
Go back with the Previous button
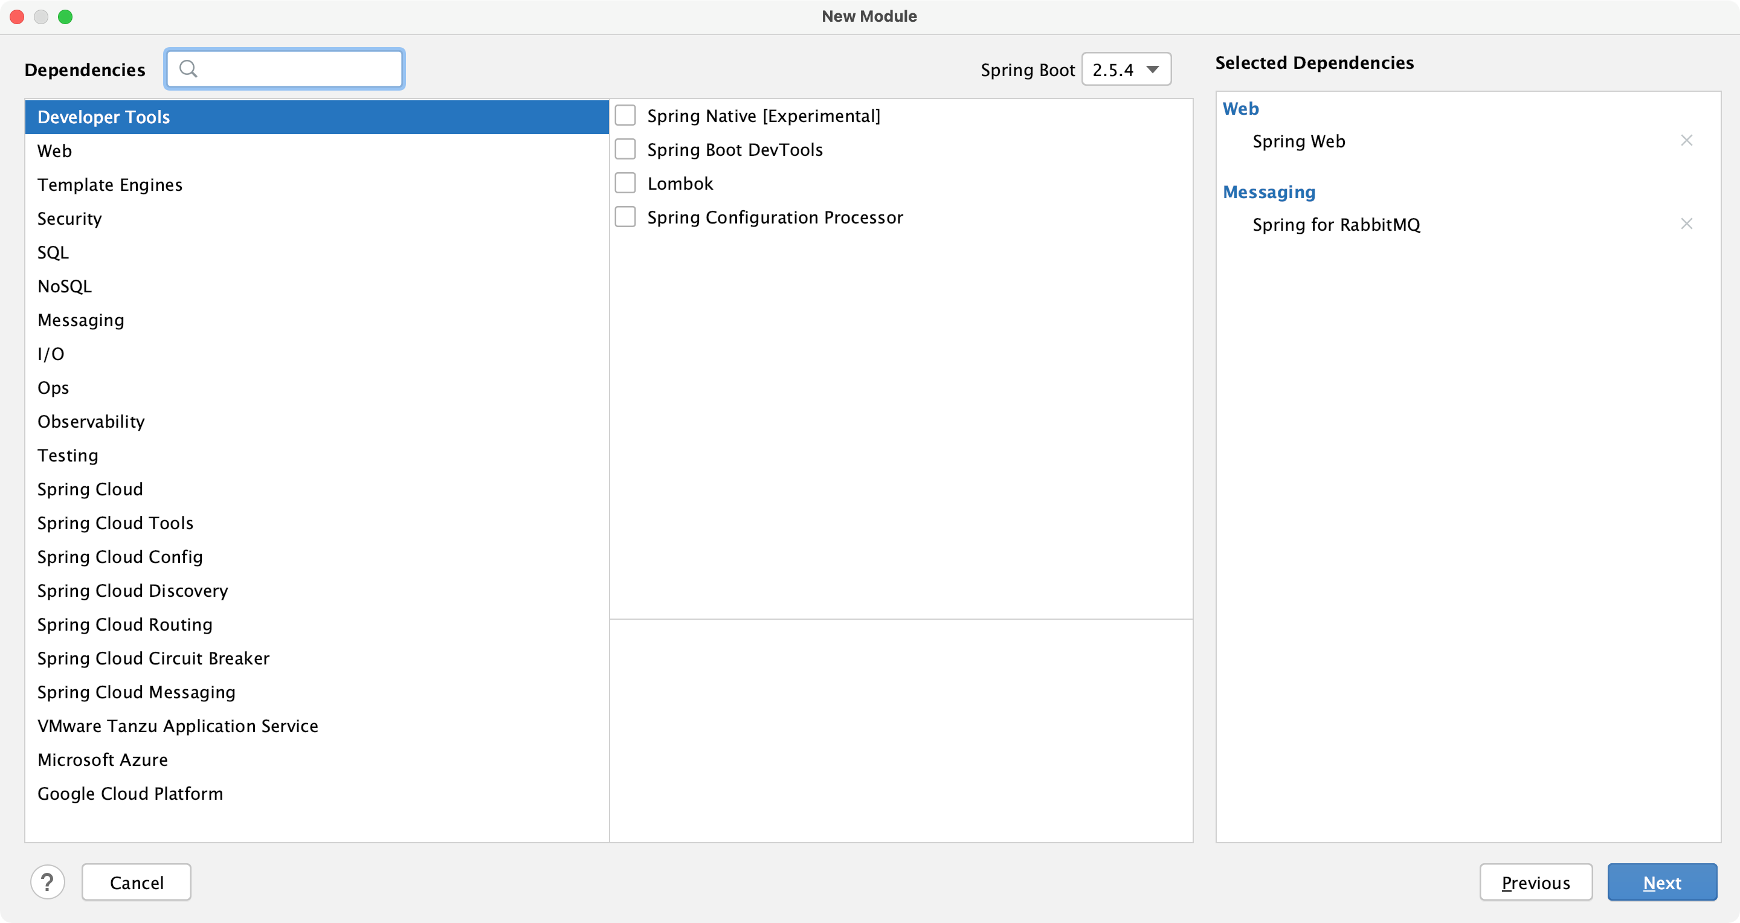(x=1535, y=882)
